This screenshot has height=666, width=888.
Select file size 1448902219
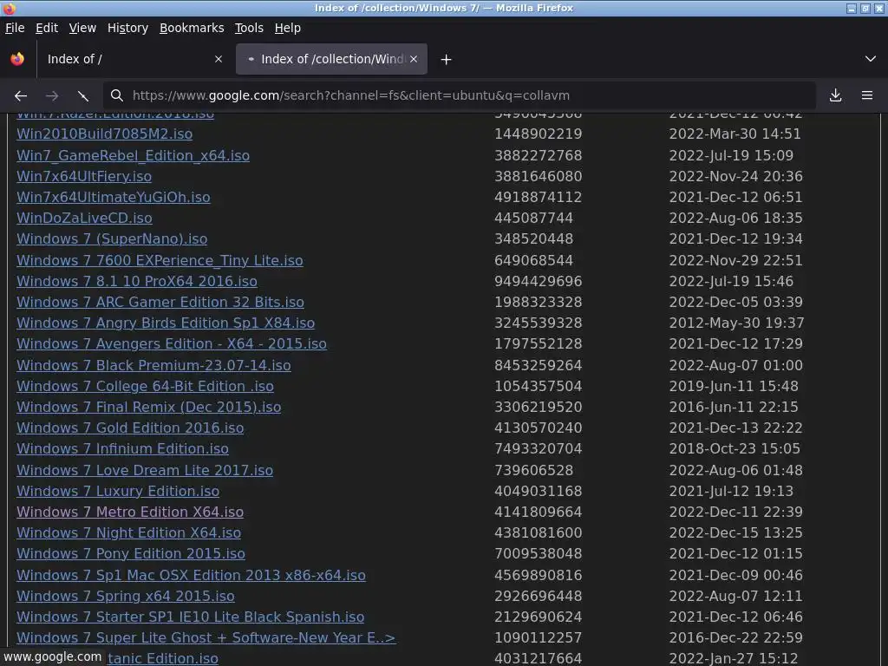click(x=538, y=134)
